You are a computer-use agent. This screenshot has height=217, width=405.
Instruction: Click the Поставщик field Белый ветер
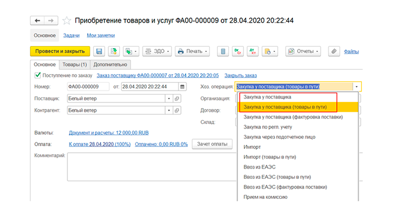coord(116,98)
